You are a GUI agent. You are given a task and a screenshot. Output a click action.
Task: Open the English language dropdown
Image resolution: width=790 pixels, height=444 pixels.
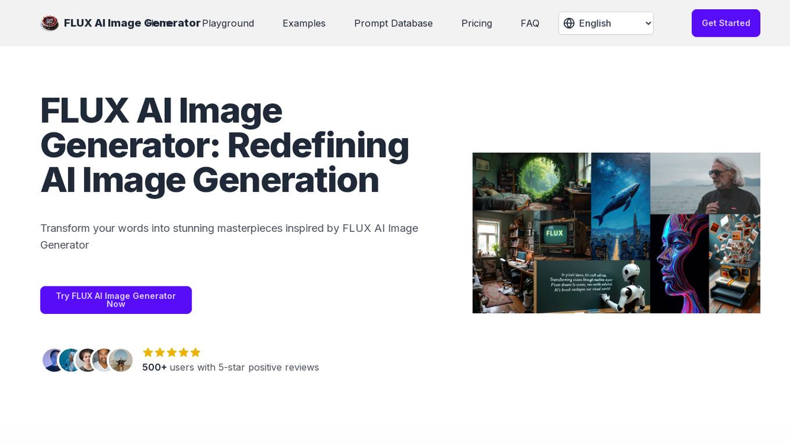606,23
